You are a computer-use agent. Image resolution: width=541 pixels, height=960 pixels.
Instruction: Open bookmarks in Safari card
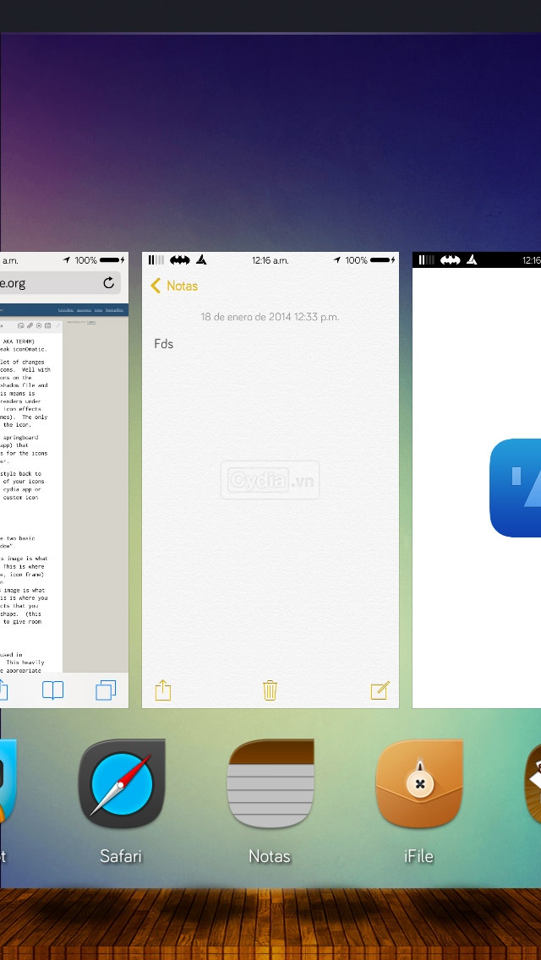point(52,690)
